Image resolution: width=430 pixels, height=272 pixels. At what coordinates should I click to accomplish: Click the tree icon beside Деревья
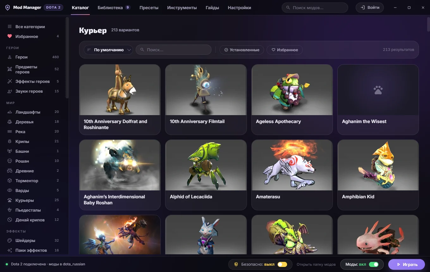(9, 122)
